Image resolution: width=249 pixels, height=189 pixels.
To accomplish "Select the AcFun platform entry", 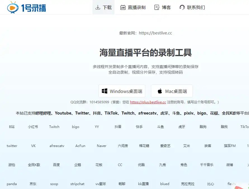I will click(x=80, y=146).
